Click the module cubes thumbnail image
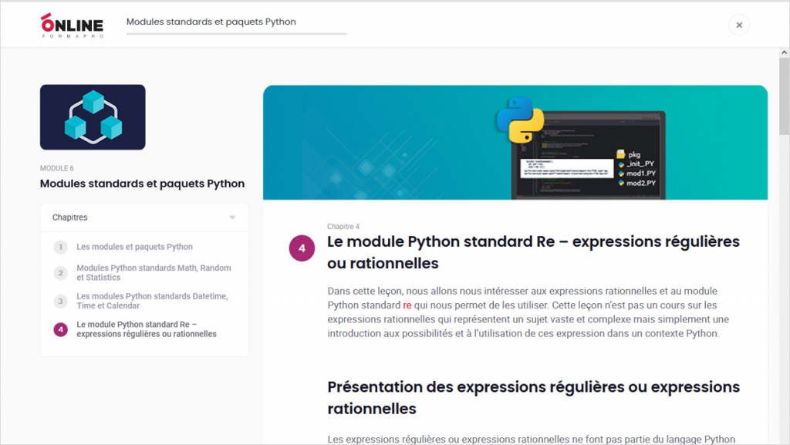This screenshot has height=445, width=790. click(x=93, y=116)
